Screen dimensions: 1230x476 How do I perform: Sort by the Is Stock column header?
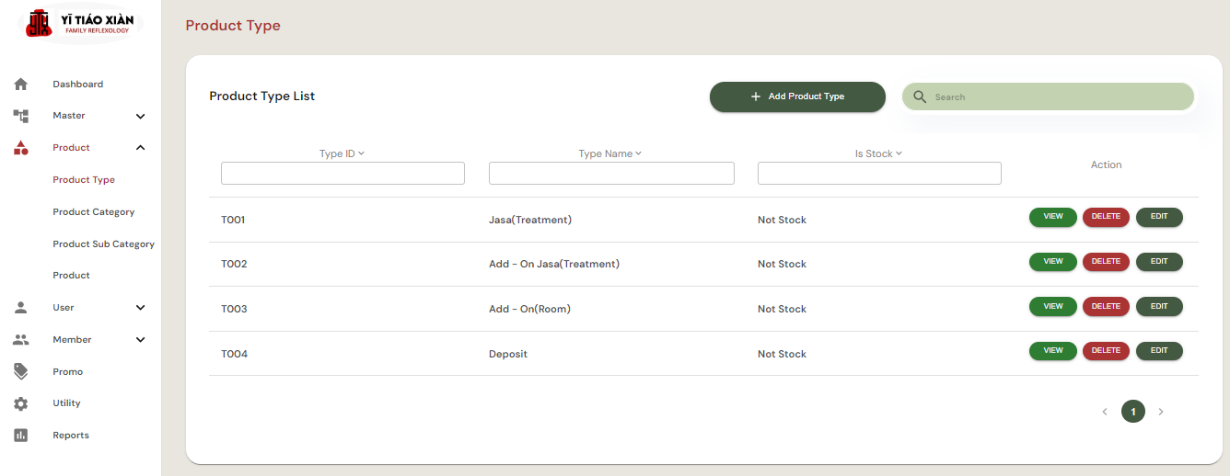pos(877,153)
